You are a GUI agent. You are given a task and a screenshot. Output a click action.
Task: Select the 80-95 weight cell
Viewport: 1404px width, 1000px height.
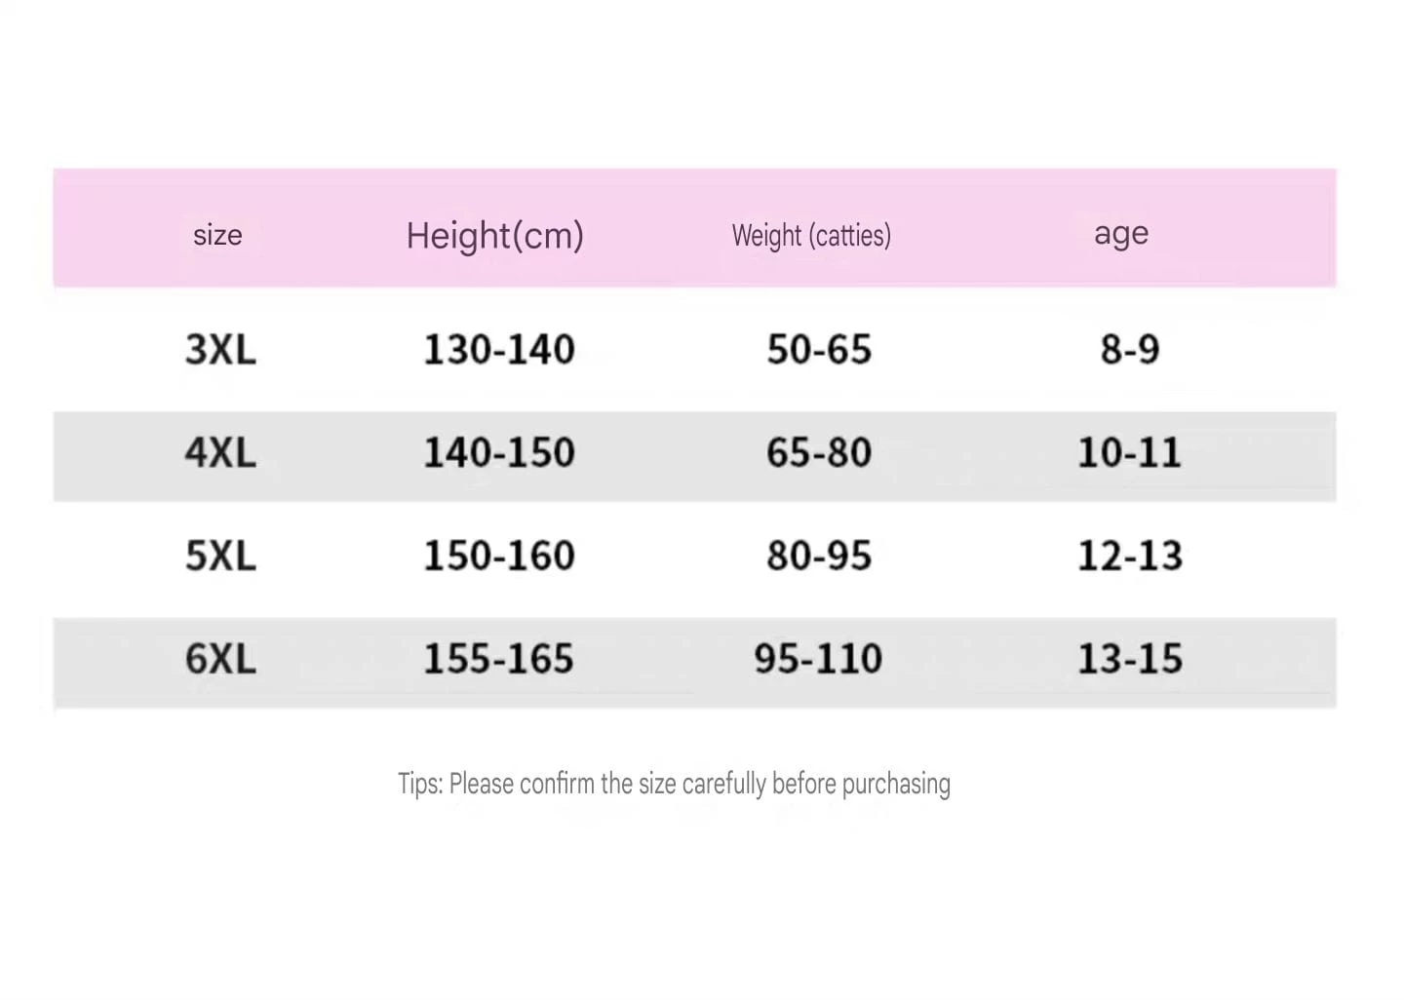pos(819,556)
